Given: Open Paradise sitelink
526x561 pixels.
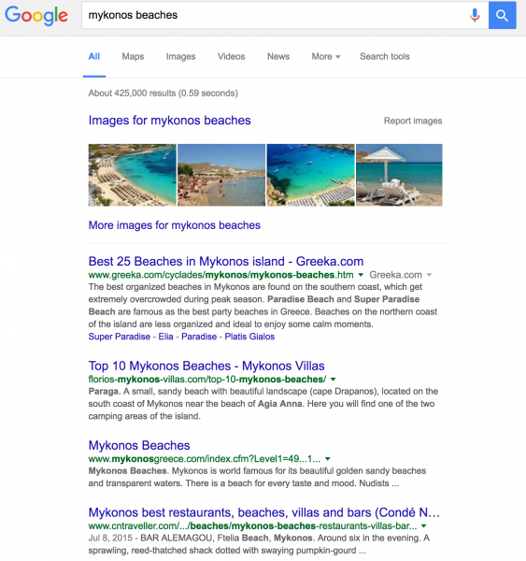Looking at the screenshot, I should (x=199, y=337).
